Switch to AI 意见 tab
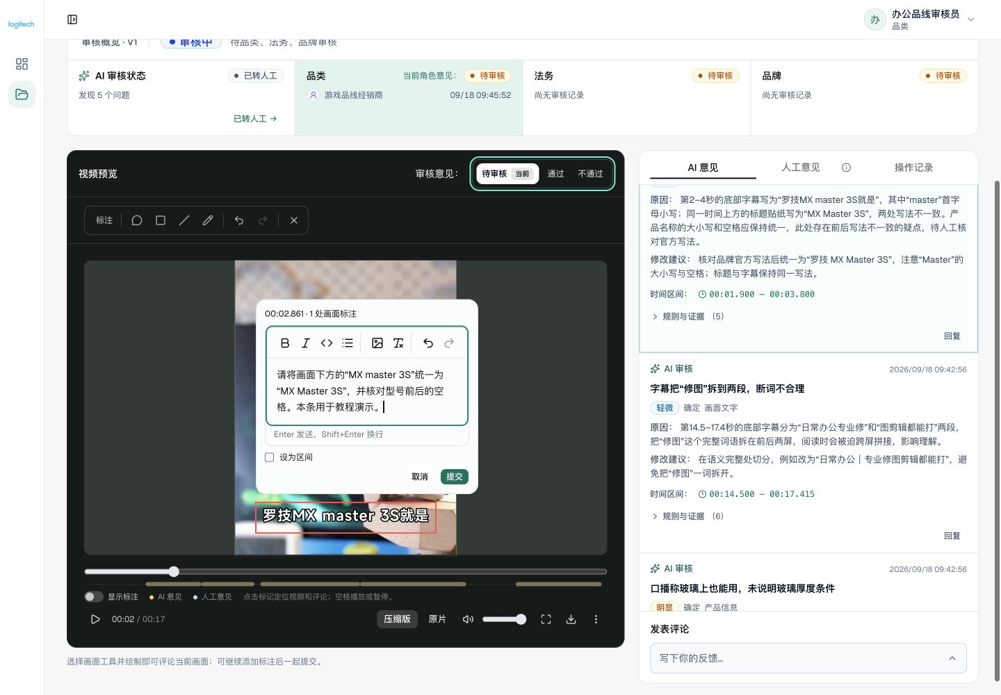This screenshot has height=695, width=1001. tap(703, 167)
